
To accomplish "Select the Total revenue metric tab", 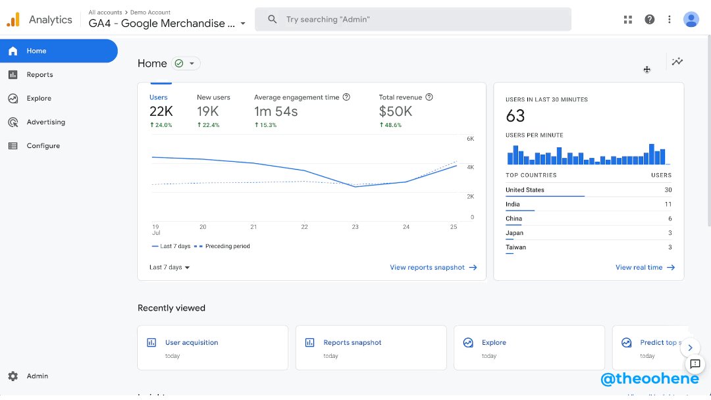I will (x=406, y=111).
